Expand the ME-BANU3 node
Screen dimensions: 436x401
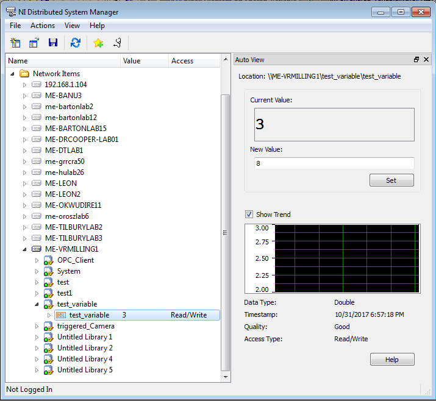tap(24, 96)
